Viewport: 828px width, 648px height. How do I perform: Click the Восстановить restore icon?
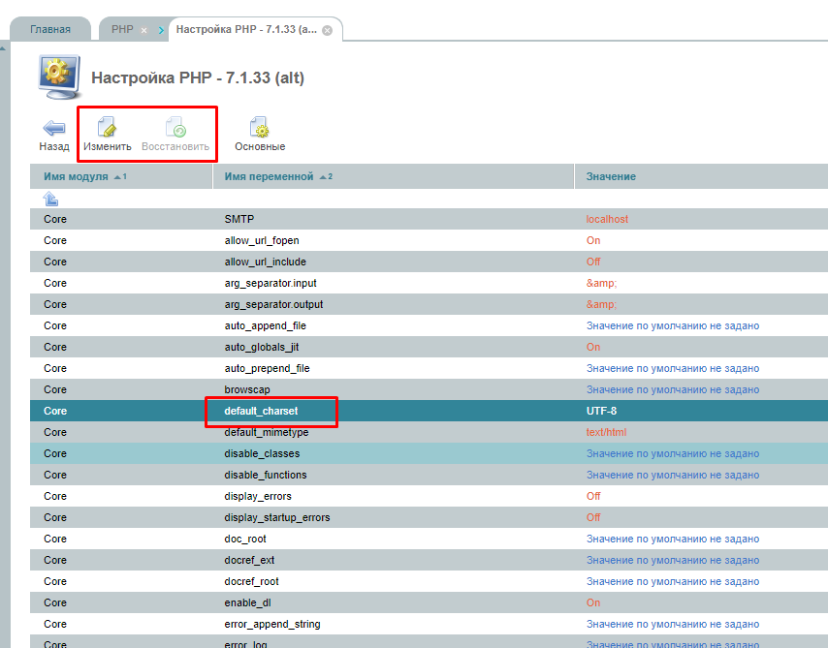pyautogui.click(x=175, y=127)
